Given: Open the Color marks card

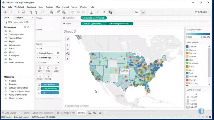Looking at the screenshot, I should (x=40, y=69).
